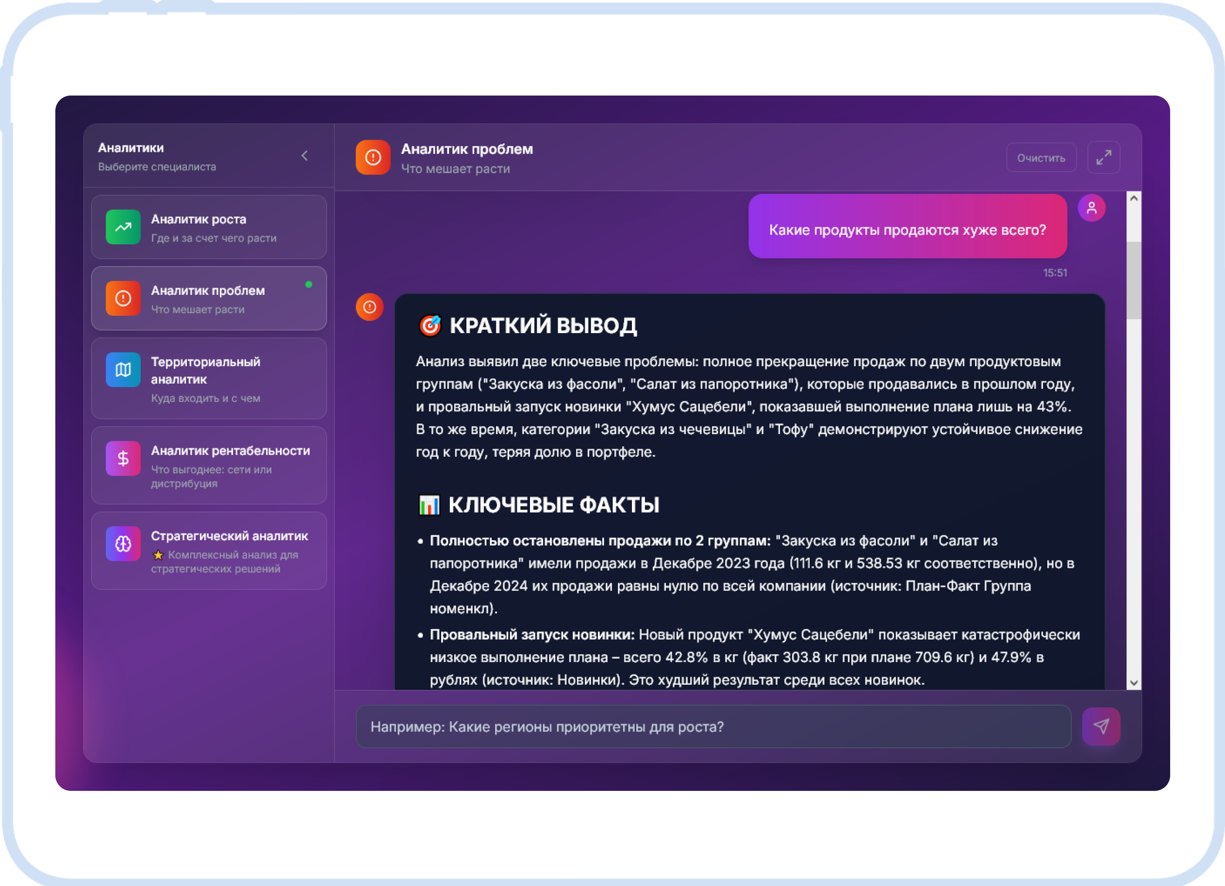Collapse the sidebar with the left chevron
Viewport: 1225px width, 886px height.
click(x=306, y=156)
